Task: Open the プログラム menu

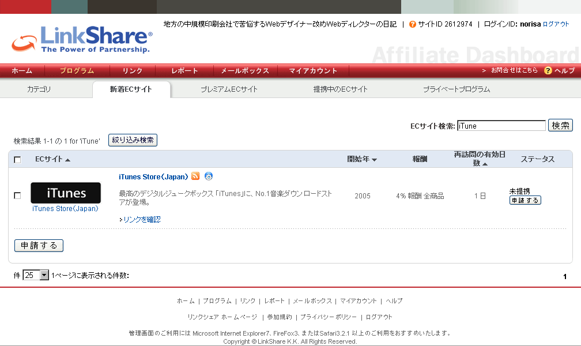Action: point(77,71)
